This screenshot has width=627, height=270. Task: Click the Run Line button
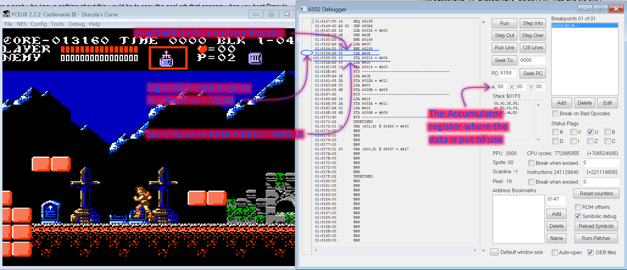[505, 47]
